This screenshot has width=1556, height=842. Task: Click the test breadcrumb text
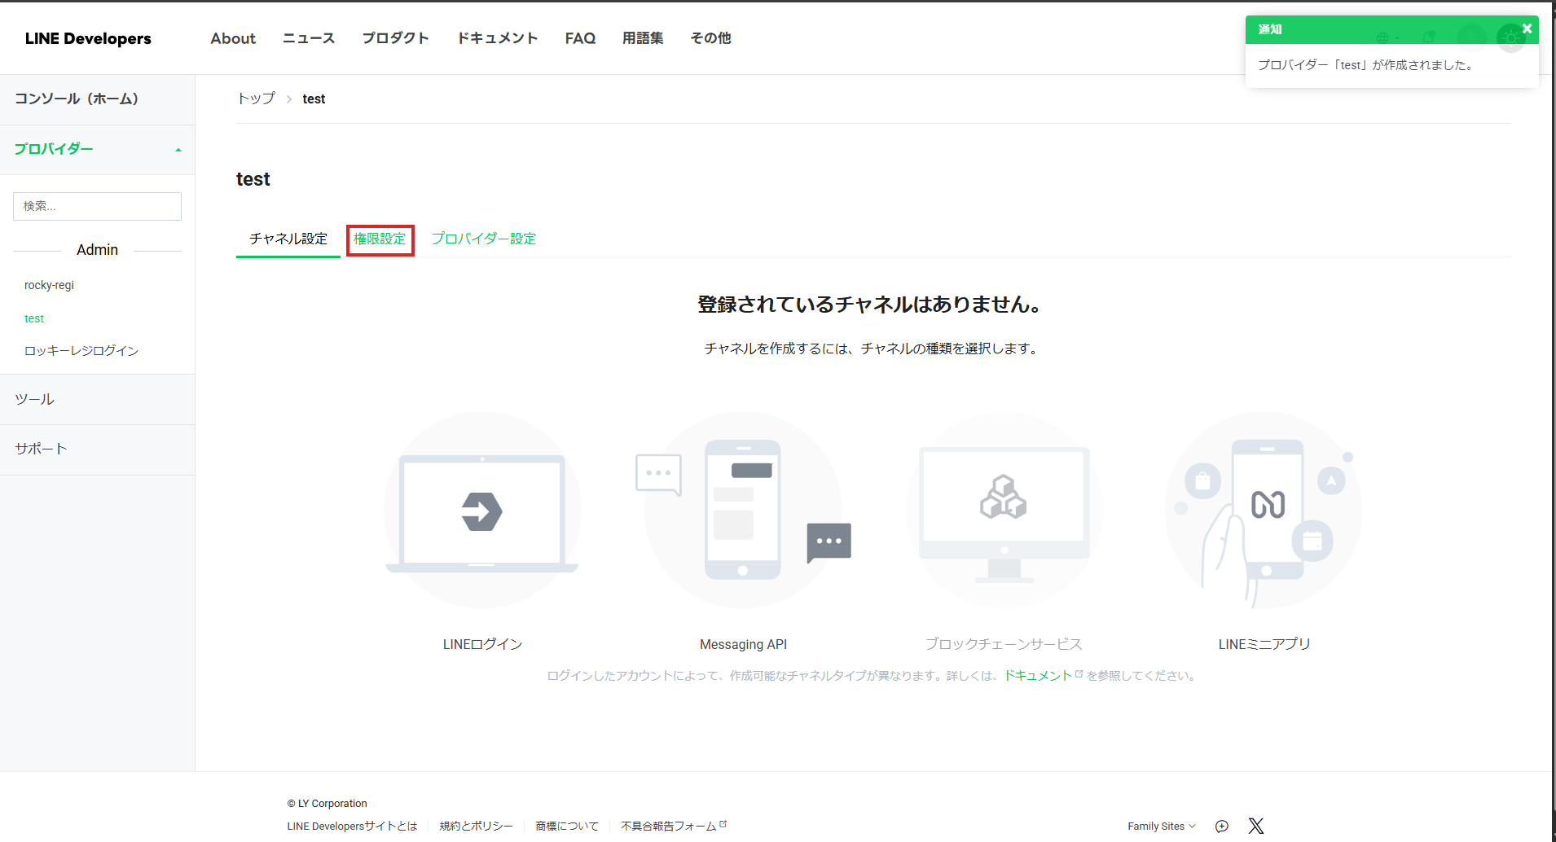pyautogui.click(x=314, y=99)
